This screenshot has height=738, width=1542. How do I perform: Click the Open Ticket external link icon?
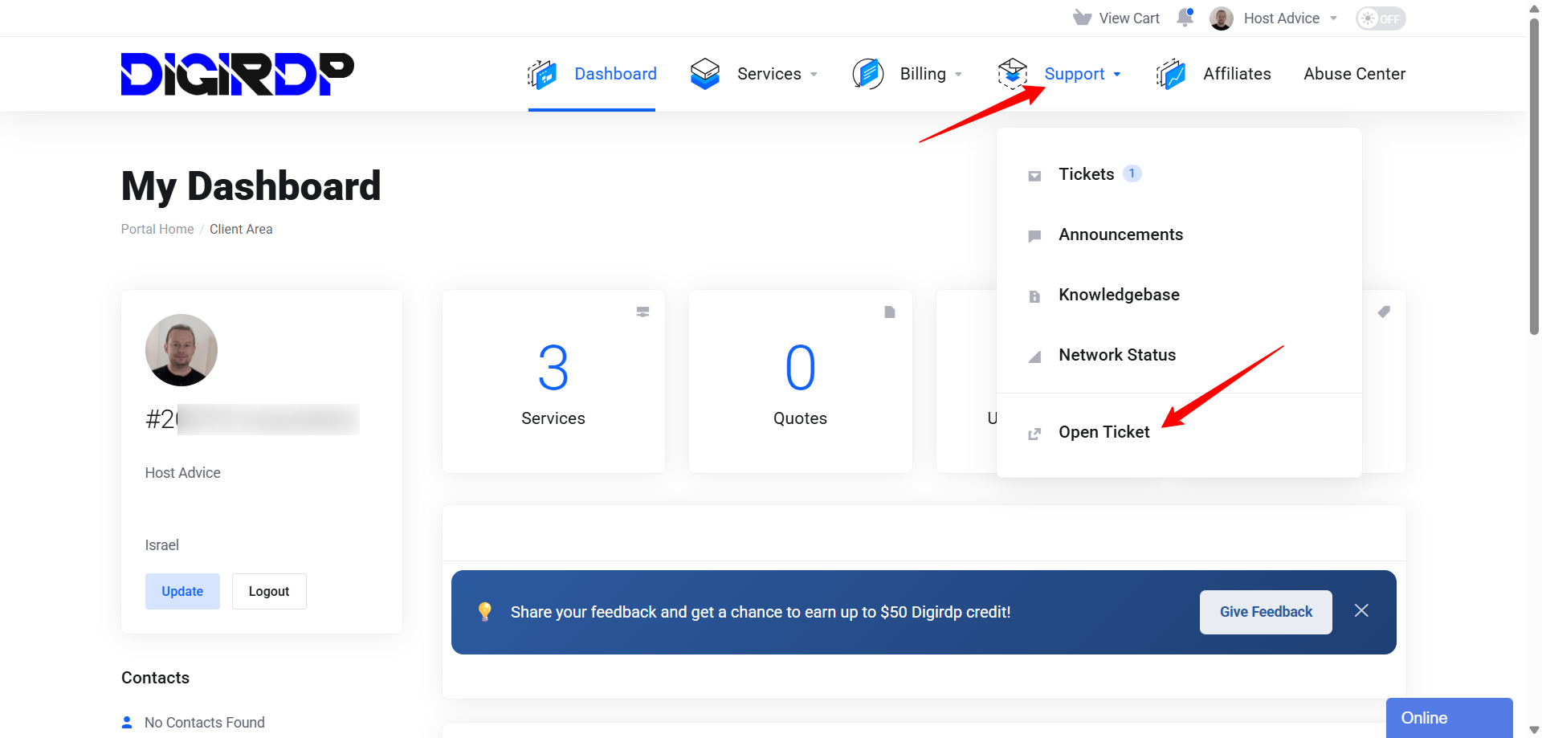1034,434
